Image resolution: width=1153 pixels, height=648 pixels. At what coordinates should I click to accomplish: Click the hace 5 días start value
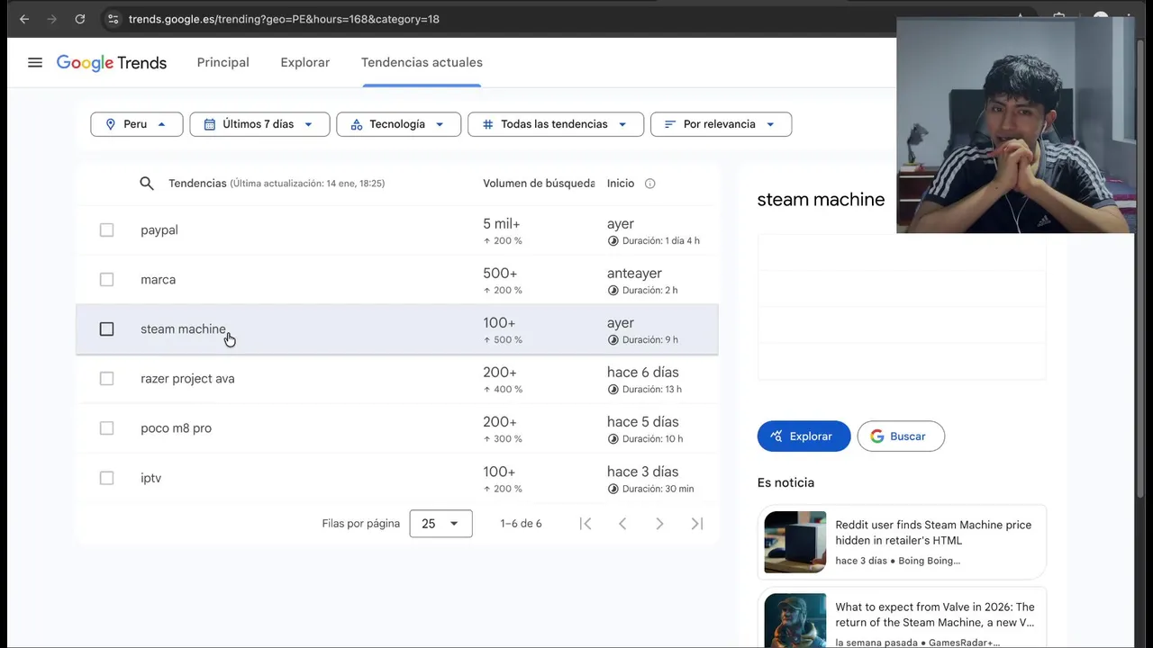point(643,422)
